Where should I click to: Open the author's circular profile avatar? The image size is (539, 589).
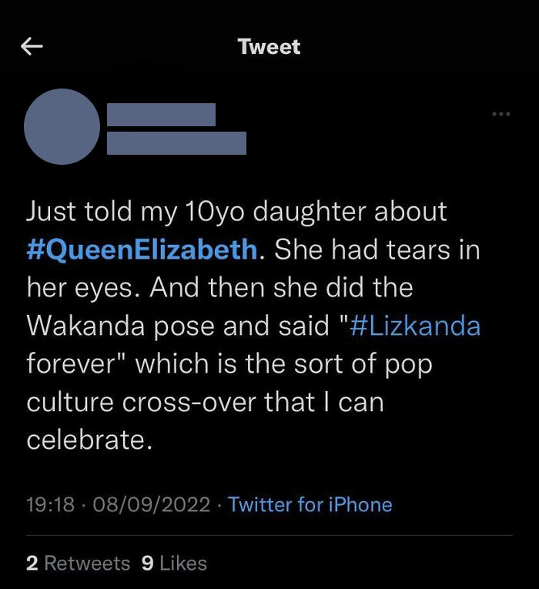[62, 126]
